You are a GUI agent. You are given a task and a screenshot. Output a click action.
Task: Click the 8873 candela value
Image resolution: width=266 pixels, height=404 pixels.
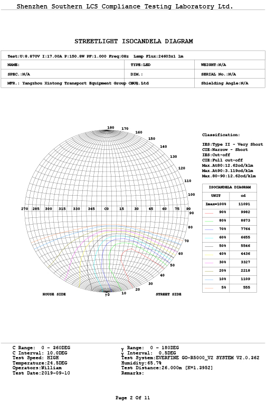click(x=245, y=220)
